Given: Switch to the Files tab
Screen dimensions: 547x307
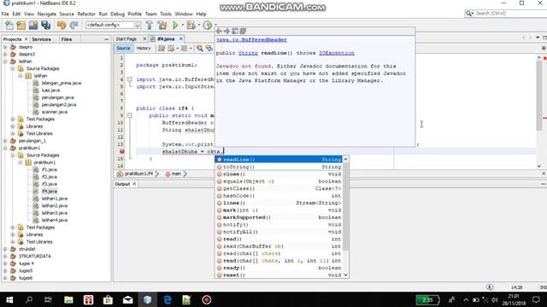Looking at the screenshot, I should coord(67,39).
